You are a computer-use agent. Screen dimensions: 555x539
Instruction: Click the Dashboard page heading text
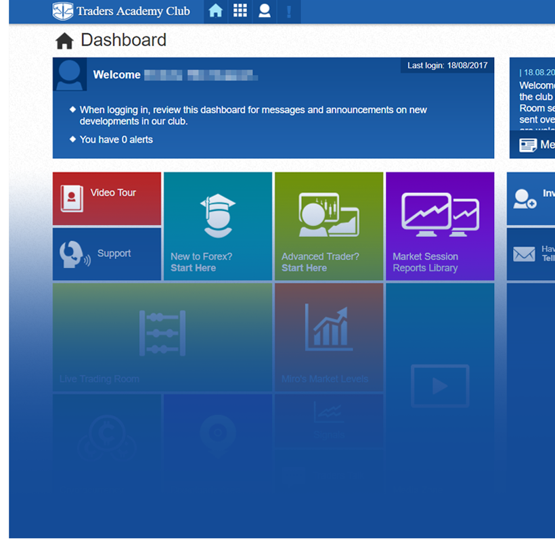point(124,40)
